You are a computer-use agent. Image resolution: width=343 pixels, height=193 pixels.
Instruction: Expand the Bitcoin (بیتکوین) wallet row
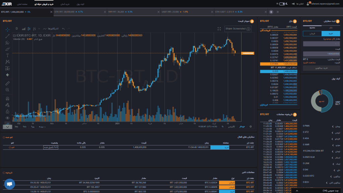click(322, 176)
